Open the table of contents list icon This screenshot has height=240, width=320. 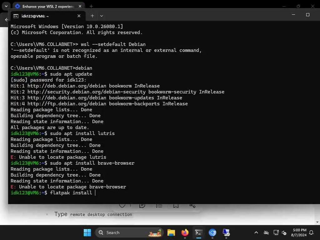[x=159, y=206]
